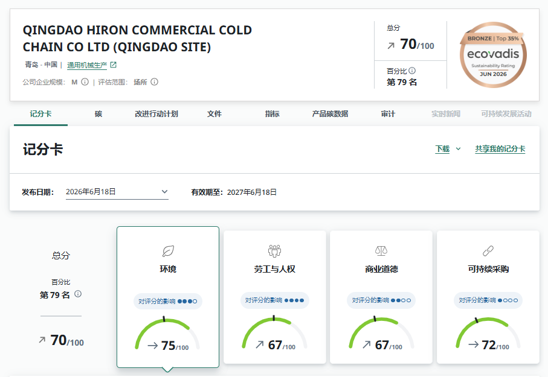This screenshot has width=548, height=377.
Task: Click the chain link icon on 可持续采购 card
Action: (x=488, y=251)
